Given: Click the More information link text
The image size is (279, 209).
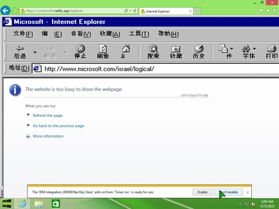Looking at the screenshot, I should click(48, 136).
